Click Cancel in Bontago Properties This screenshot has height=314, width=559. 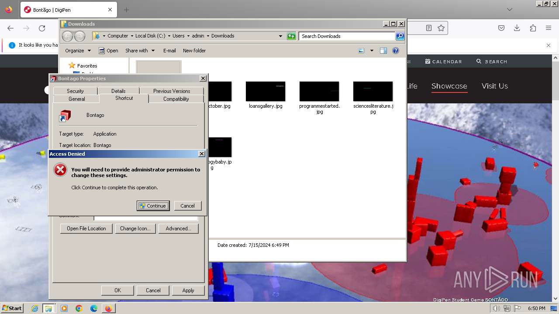point(153,290)
